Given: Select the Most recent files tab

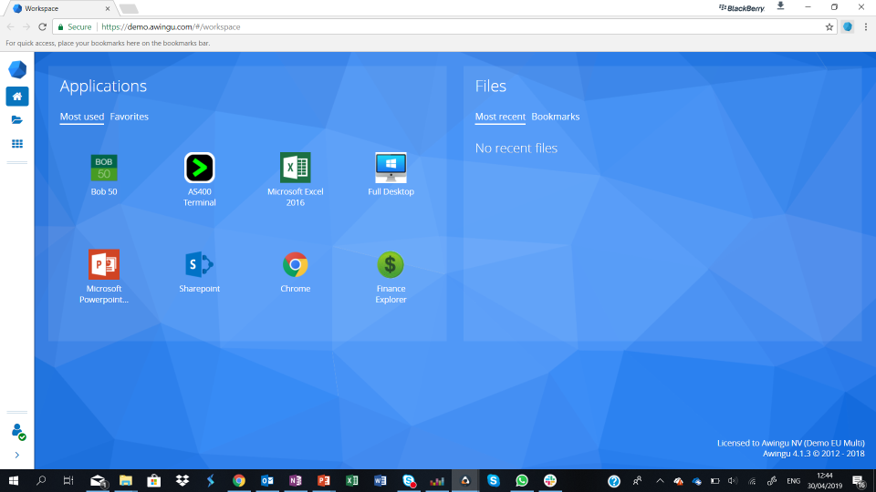Looking at the screenshot, I should [500, 117].
